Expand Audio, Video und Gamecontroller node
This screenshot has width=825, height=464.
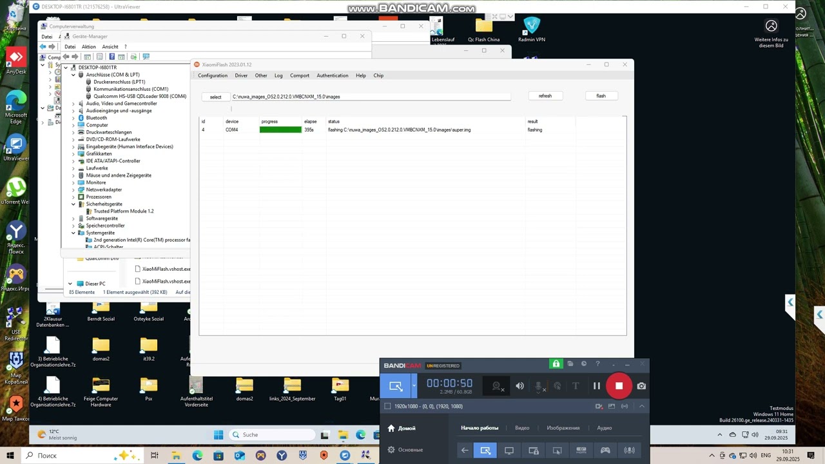click(73, 104)
